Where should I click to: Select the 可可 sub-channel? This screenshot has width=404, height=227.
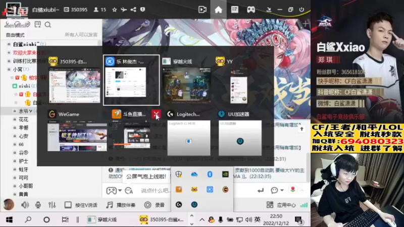click(x=23, y=178)
